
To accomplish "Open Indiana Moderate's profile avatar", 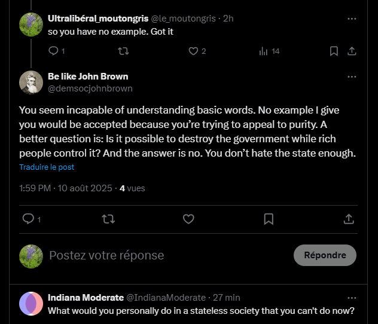I will coord(31,304).
